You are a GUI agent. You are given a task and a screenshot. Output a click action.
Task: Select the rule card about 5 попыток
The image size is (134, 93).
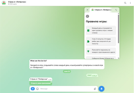coord(101,41)
